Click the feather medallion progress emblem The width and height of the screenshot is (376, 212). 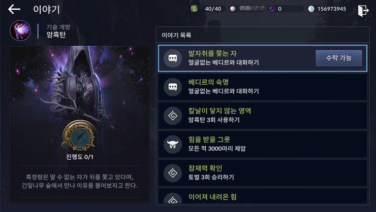coord(80,136)
